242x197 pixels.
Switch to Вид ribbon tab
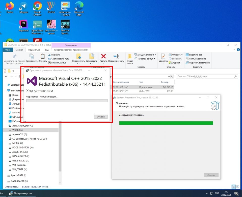click(47, 50)
